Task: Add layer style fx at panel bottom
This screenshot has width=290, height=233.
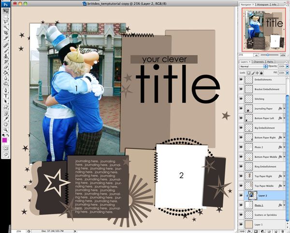Action: point(249,232)
